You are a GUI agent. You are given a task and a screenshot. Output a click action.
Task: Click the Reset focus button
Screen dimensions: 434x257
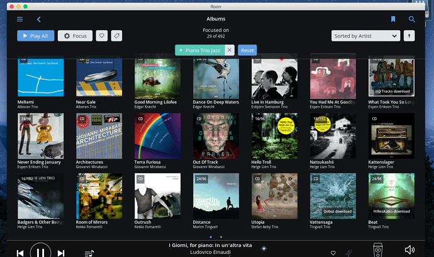click(x=247, y=50)
